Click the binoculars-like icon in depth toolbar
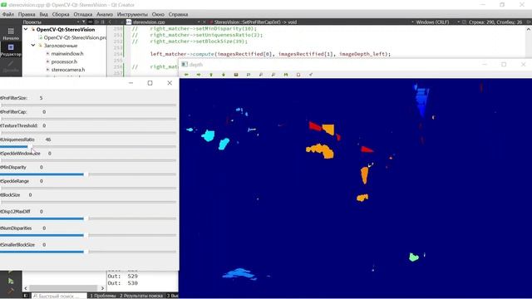The height and width of the screenshot is (299, 532). 286,75
